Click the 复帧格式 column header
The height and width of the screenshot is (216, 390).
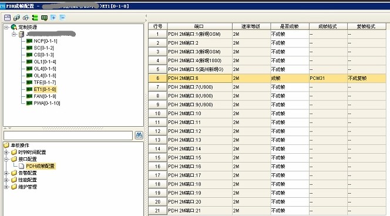tap(367, 26)
